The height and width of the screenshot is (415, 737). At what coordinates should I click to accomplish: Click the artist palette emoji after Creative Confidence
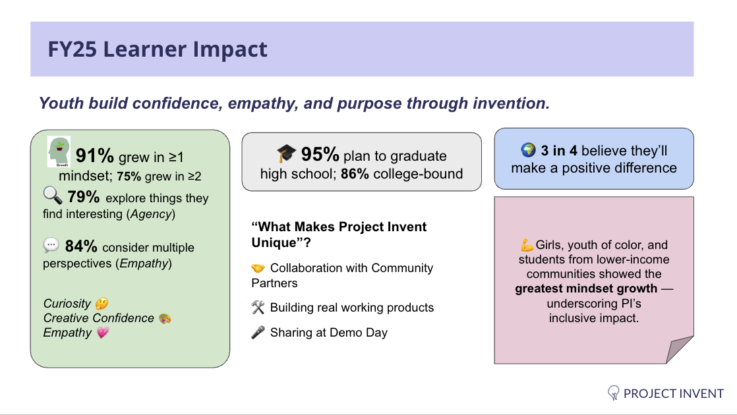coord(165,318)
